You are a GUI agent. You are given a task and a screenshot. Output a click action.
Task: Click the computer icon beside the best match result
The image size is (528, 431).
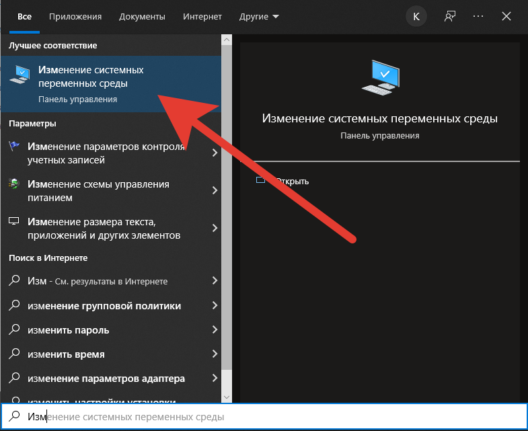(20, 77)
